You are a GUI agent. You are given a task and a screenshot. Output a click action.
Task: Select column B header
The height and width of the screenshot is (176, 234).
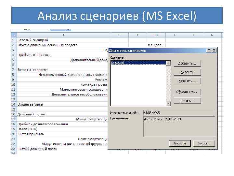pyautogui.click(x=119, y=35)
